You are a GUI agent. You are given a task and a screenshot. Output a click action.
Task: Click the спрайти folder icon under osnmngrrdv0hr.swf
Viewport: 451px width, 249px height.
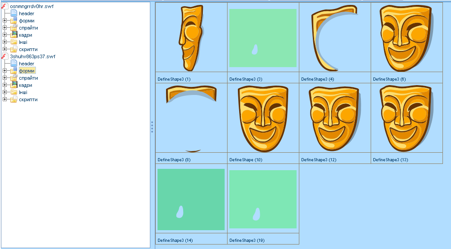click(14, 28)
